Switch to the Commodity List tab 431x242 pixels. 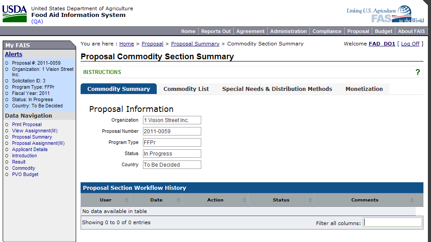click(186, 89)
